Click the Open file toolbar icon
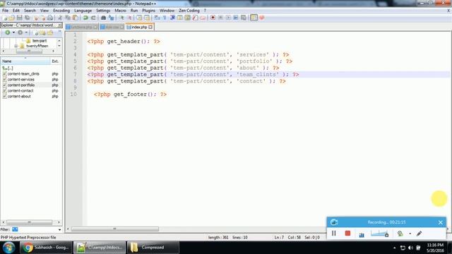452x254 pixels. [12, 18]
